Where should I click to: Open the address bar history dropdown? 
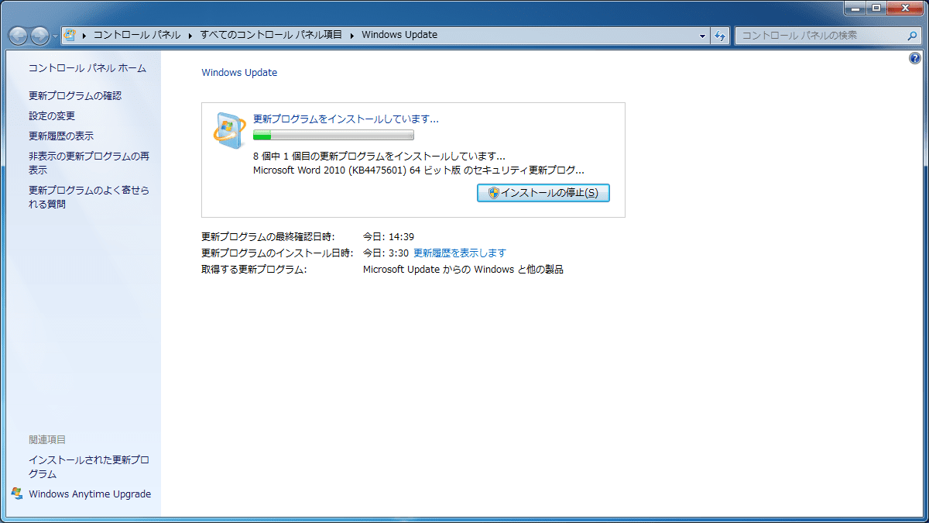coord(702,36)
